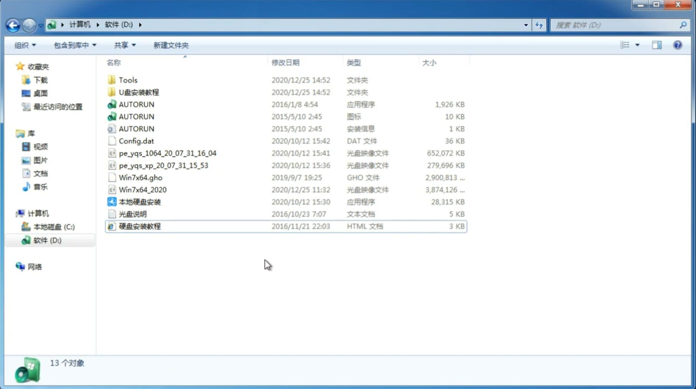This screenshot has width=696, height=389.
Task: Navigate to 本地磁盘 C drive
Action: (54, 227)
